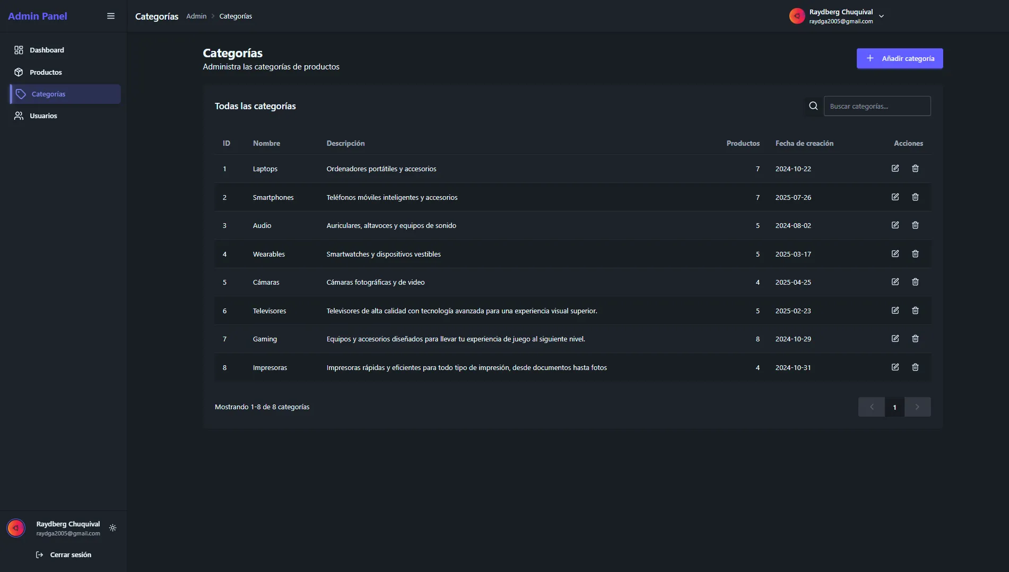The height and width of the screenshot is (572, 1009).
Task: Toggle the light/dark theme sun icon
Action: [x=112, y=528]
